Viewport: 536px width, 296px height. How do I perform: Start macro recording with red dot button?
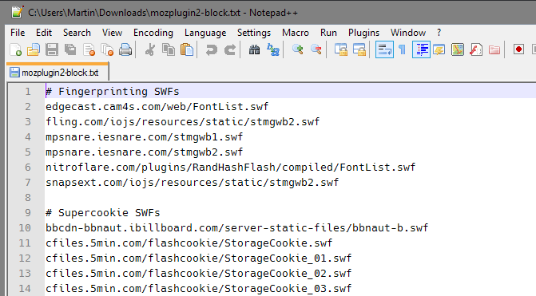(518, 49)
